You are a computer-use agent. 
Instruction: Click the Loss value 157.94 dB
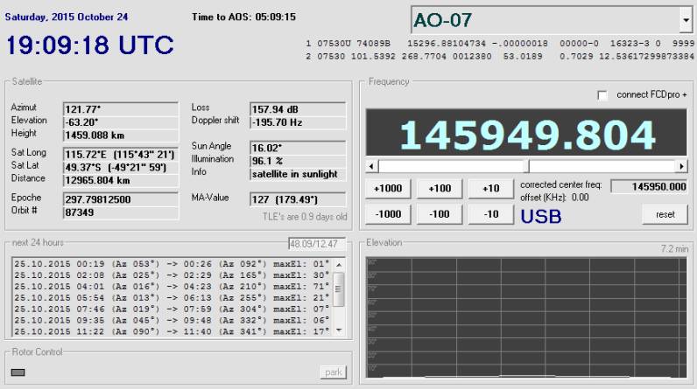298,109
